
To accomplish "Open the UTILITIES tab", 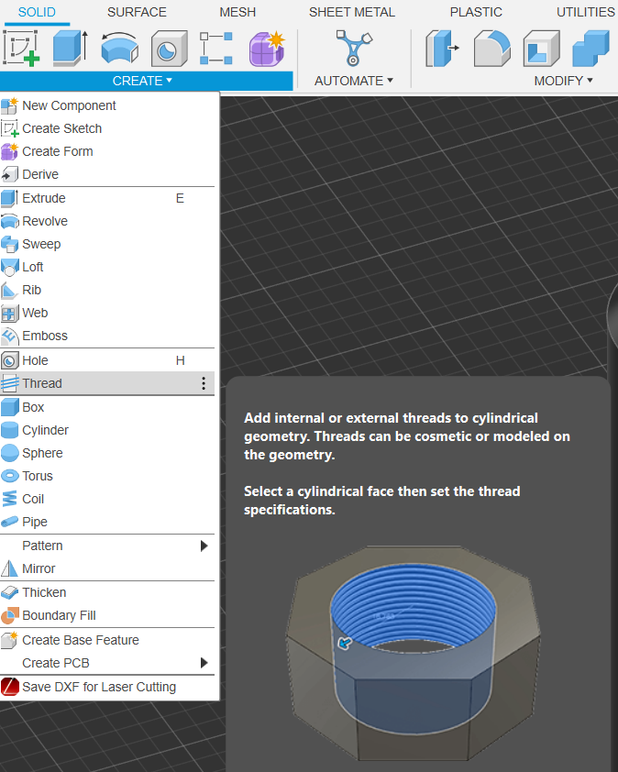I will tap(586, 12).
